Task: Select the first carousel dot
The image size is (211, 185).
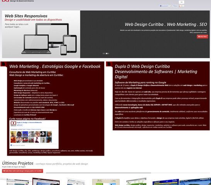Action: point(103,54)
